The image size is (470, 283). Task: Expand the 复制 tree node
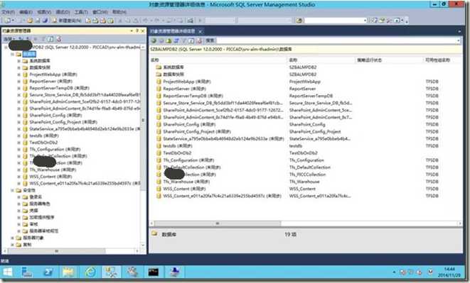[12, 245]
